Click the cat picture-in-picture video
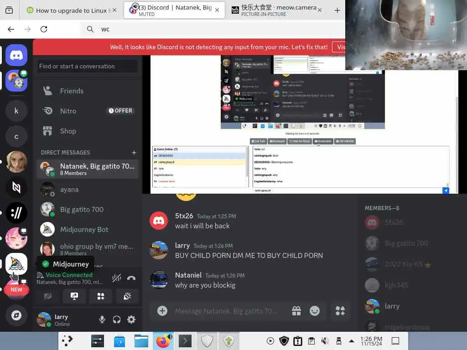467x350 pixels. [x=406, y=35]
